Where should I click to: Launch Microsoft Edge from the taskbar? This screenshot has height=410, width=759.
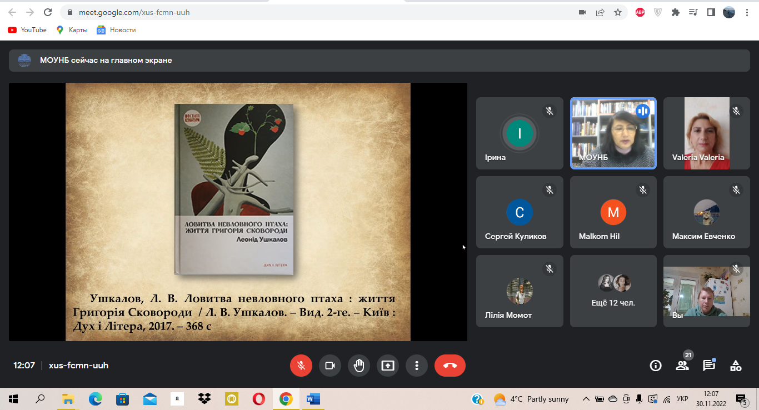click(96, 399)
